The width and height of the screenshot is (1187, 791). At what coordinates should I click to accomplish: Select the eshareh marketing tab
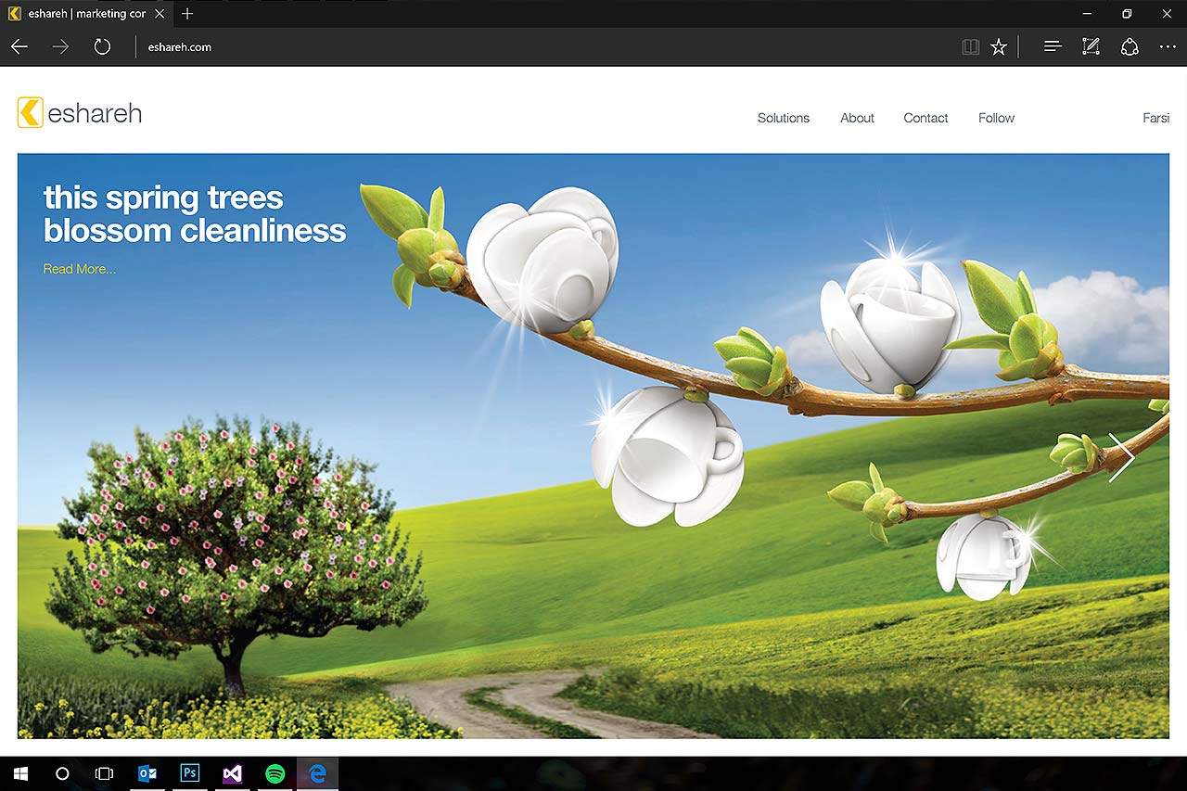85,14
